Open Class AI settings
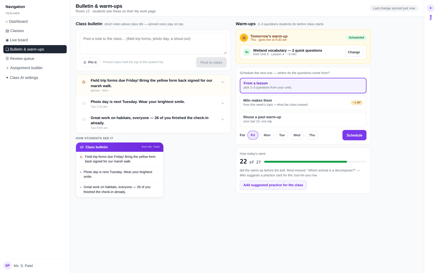The image size is (437, 273). (35, 78)
